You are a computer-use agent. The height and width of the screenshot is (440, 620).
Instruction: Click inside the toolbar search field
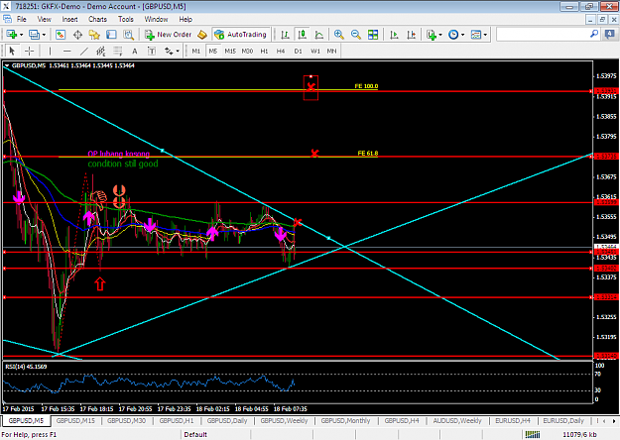click(543, 35)
